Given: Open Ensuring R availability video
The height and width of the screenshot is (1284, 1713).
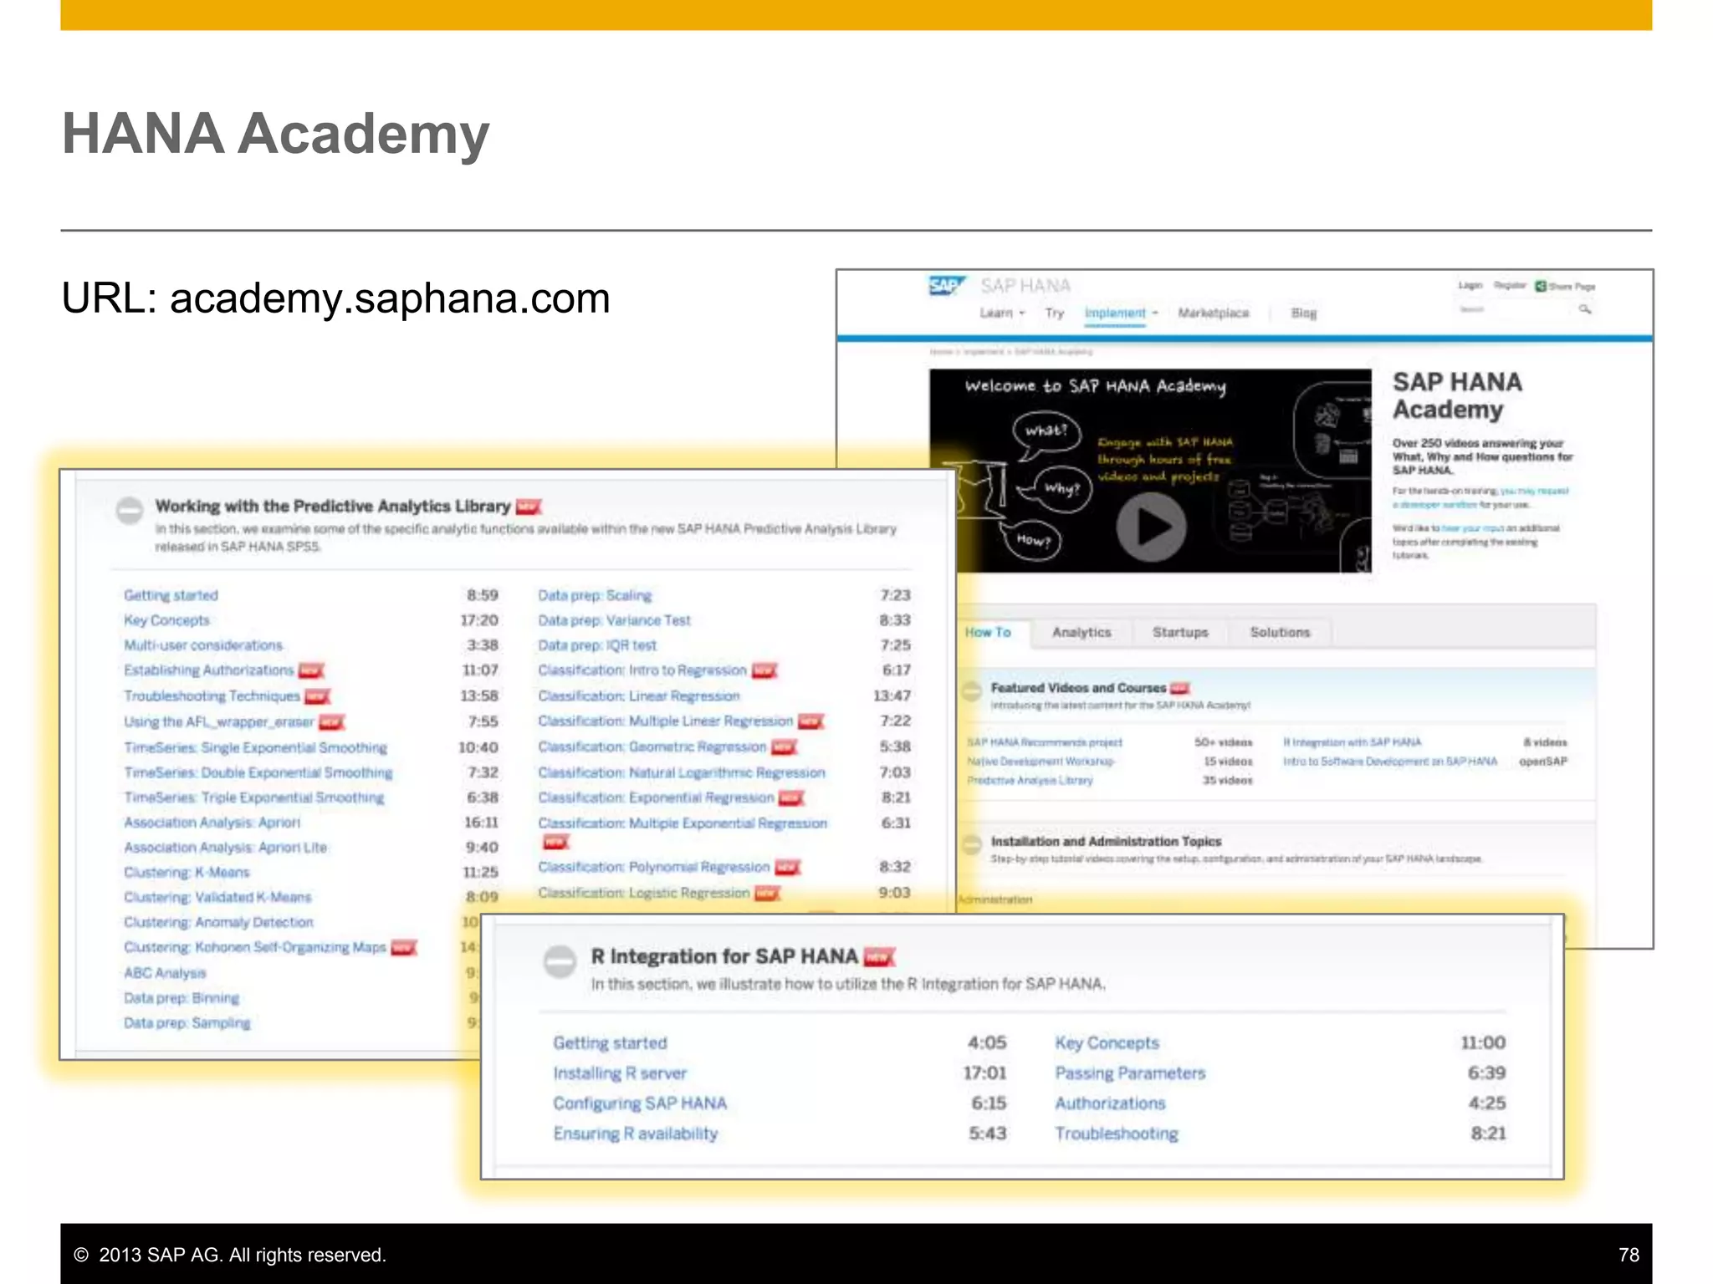Looking at the screenshot, I should (636, 1134).
